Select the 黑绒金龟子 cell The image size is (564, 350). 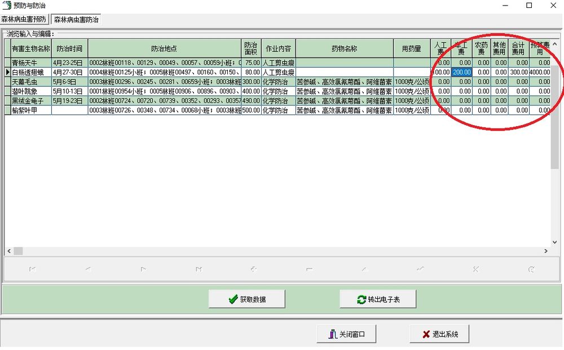point(31,101)
